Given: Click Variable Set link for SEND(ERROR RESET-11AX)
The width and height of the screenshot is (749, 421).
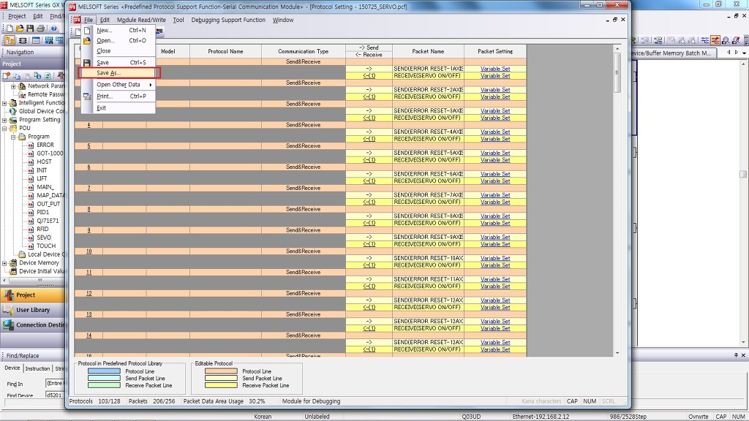Looking at the screenshot, I should [x=495, y=279].
